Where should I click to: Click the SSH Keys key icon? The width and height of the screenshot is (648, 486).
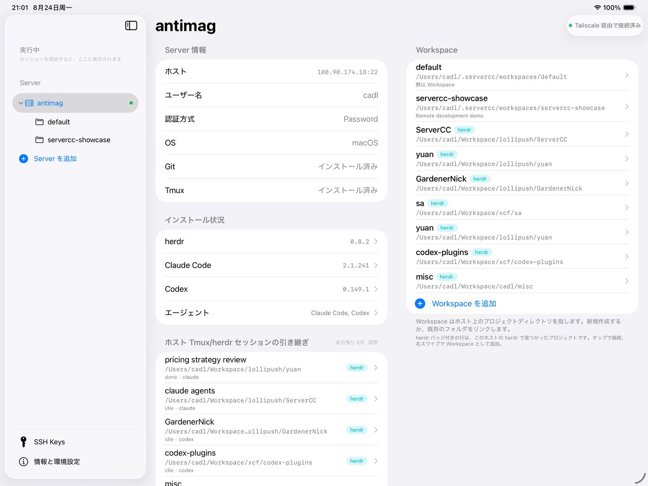[x=24, y=442]
